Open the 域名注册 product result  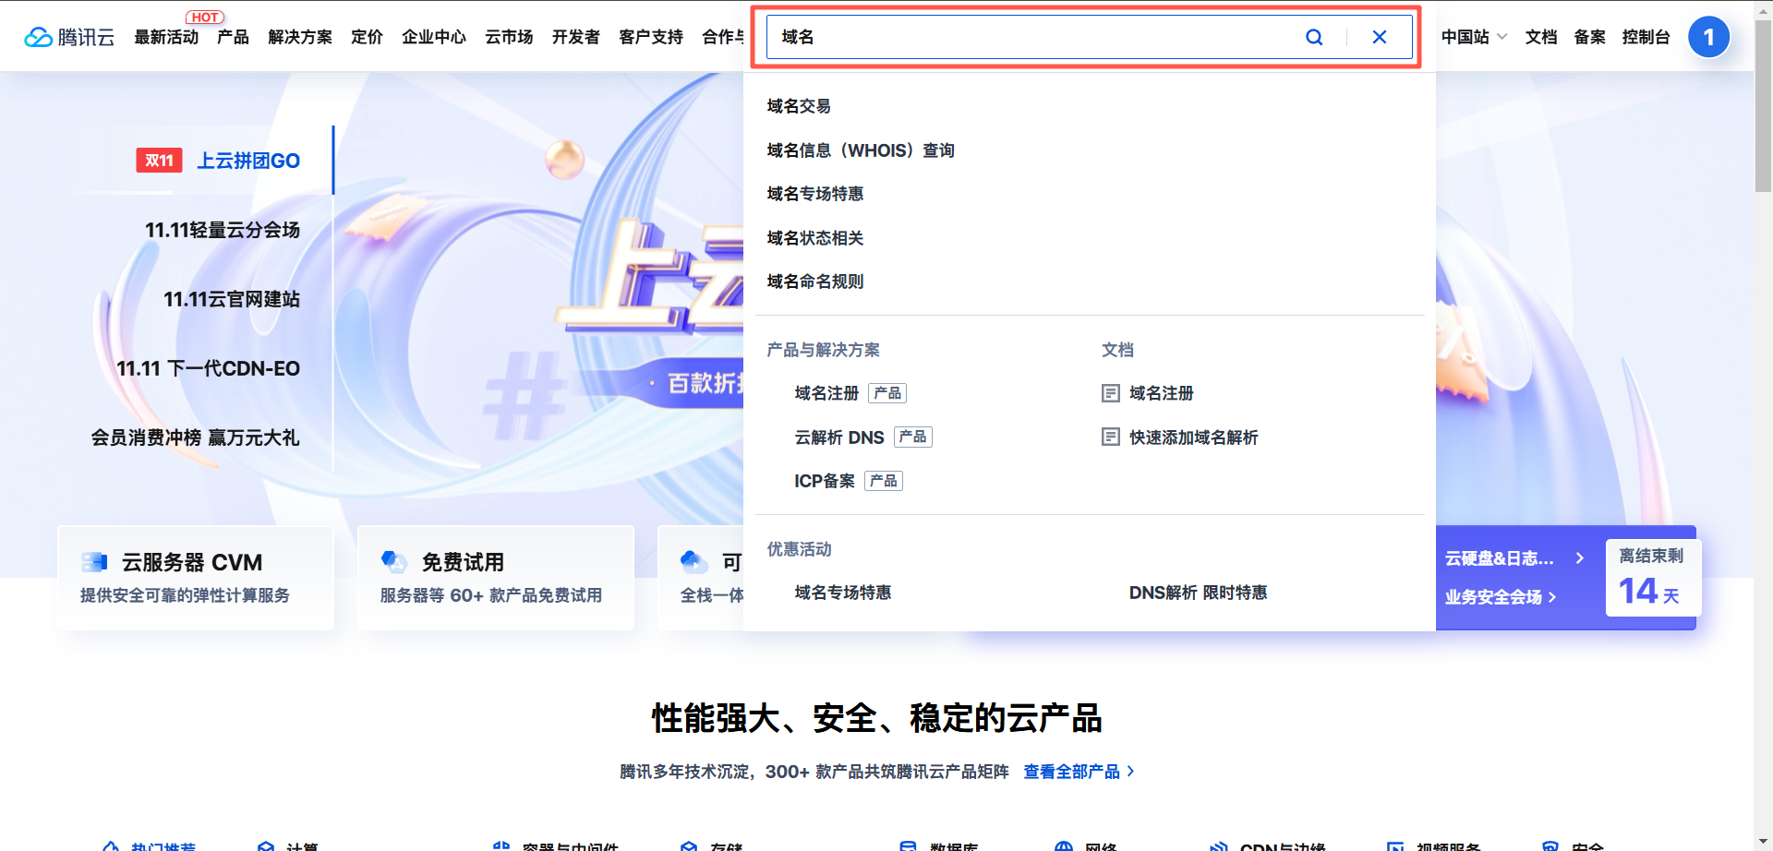[850, 394]
